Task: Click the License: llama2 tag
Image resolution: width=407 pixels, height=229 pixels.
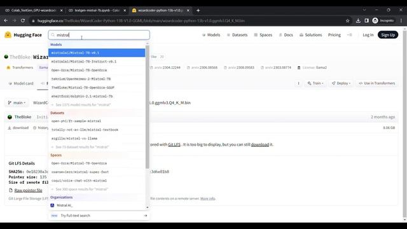Action: coord(312,67)
